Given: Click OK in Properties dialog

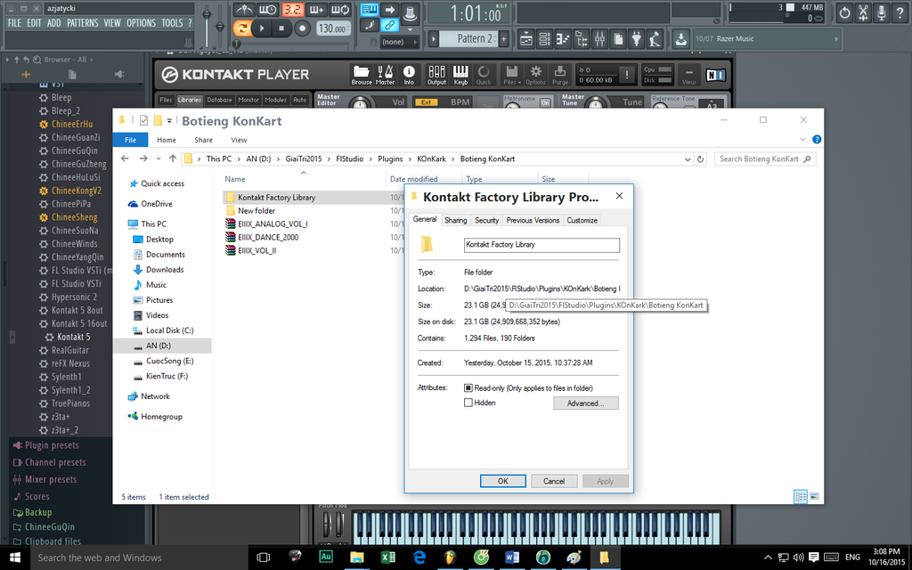Looking at the screenshot, I should [x=502, y=481].
